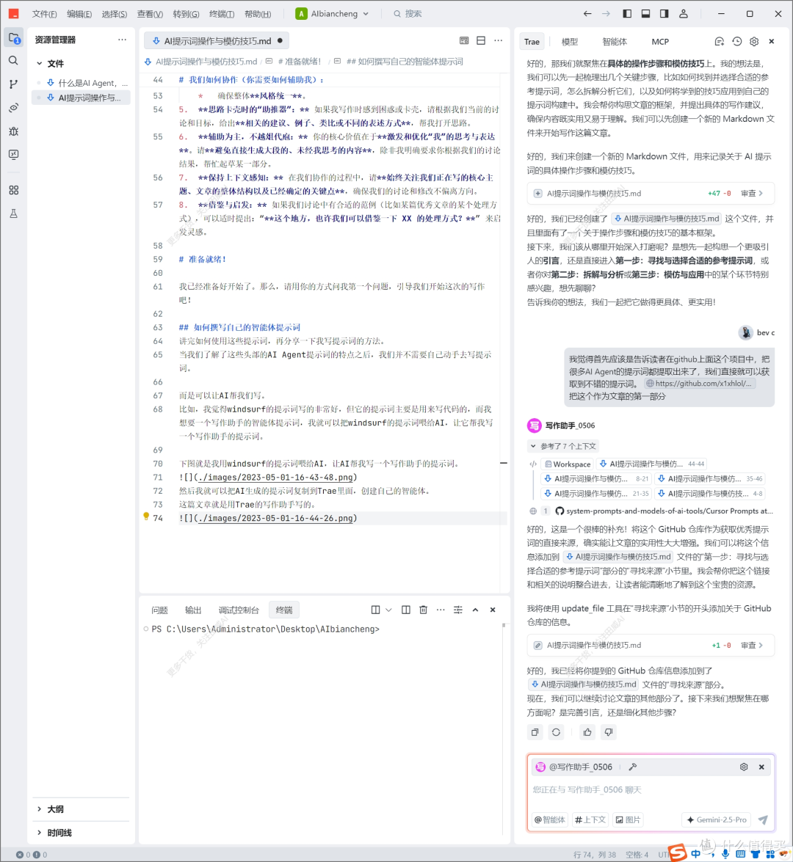The image size is (793, 862).
Task: Open the 编辑(E) menu
Action: click(79, 14)
